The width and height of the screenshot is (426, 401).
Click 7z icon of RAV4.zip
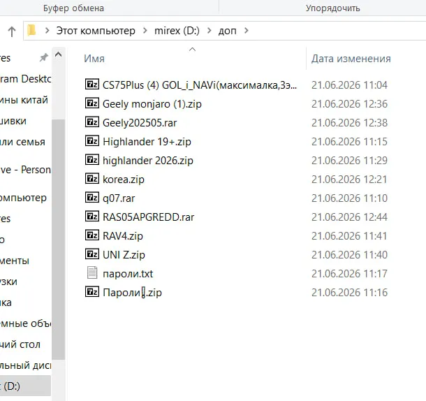(x=92, y=235)
